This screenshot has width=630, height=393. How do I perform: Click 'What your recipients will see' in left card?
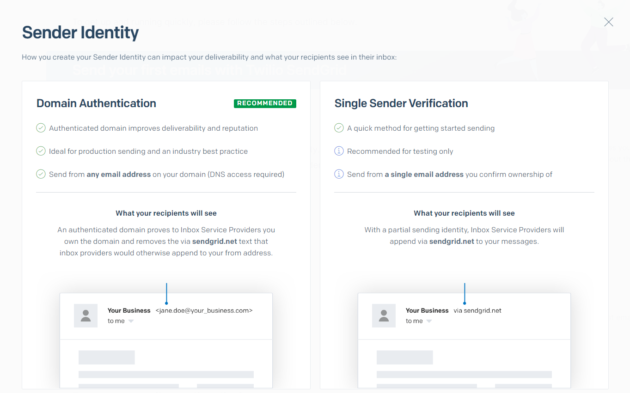coord(166,213)
